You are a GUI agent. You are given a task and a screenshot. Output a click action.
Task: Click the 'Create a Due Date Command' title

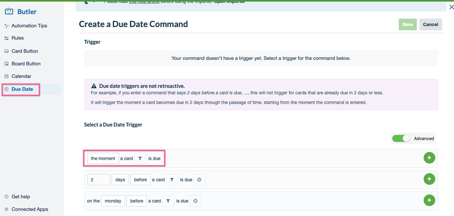point(134,24)
